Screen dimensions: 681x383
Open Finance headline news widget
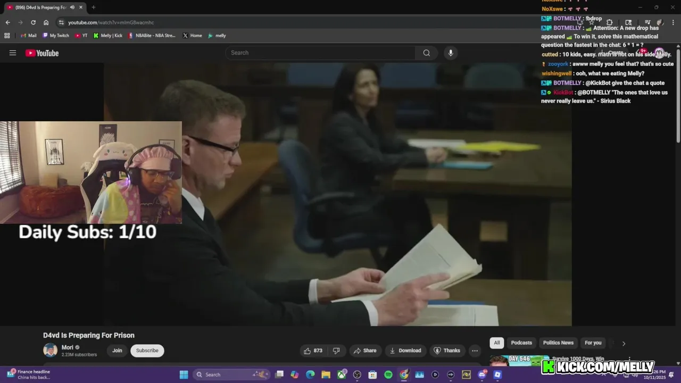coord(29,374)
